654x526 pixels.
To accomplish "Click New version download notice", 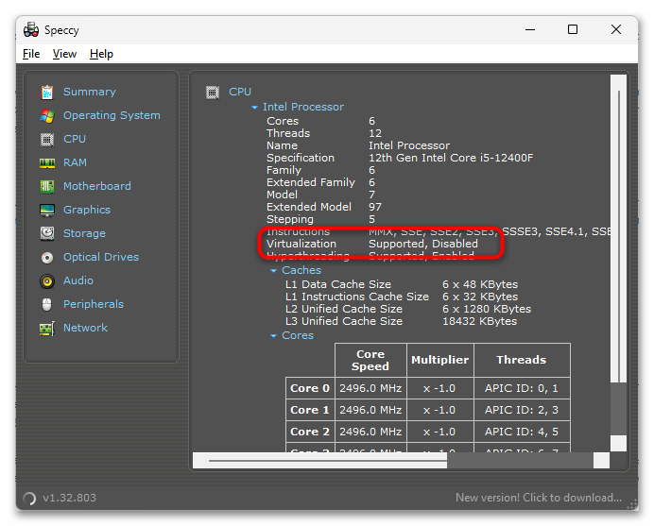I will point(539,498).
